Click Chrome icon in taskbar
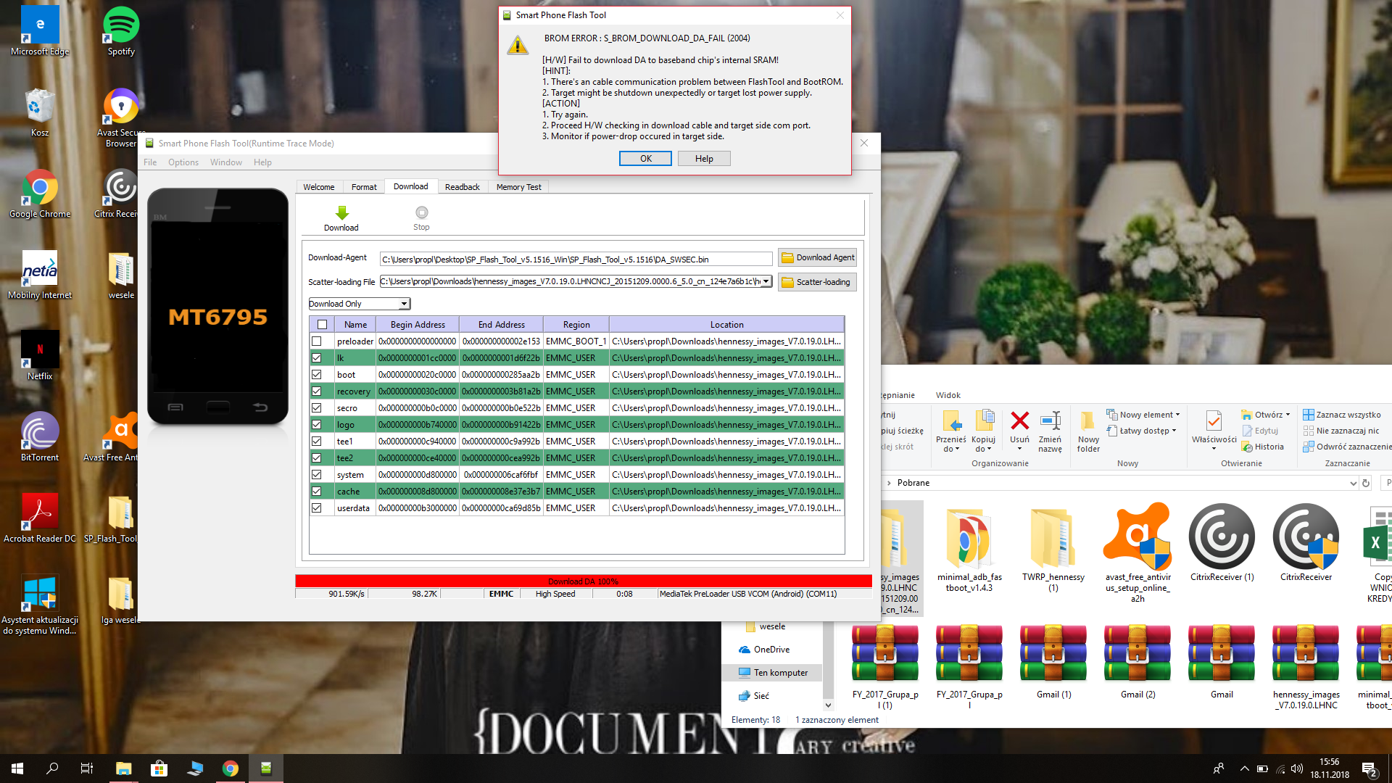Image resolution: width=1392 pixels, height=783 pixels. (x=231, y=768)
